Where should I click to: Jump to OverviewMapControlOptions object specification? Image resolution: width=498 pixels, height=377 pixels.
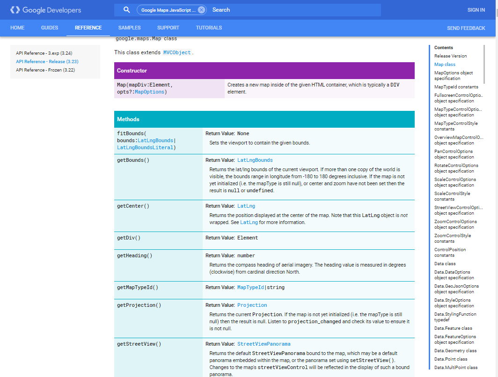(459, 140)
